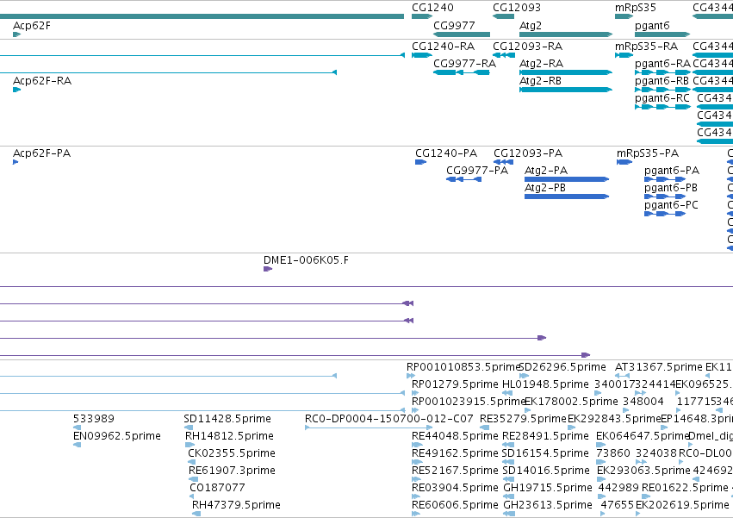Image resolution: width=733 pixels, height=518 pixels.
Task: Select the Atg2-PA protein label
Action: [x=545, y=171]
